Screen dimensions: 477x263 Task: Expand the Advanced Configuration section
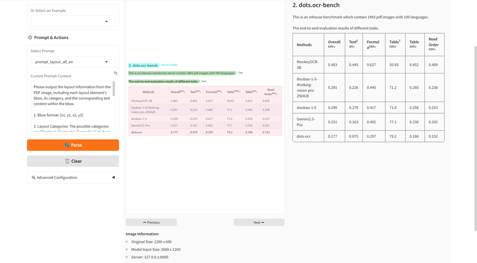[x=73, y=177]
